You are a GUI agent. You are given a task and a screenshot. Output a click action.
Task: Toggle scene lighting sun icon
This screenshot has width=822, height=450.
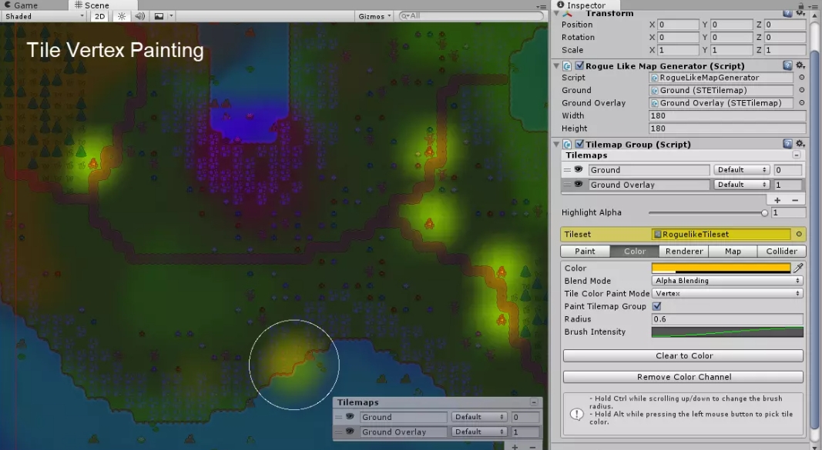[x=122, y=16]
